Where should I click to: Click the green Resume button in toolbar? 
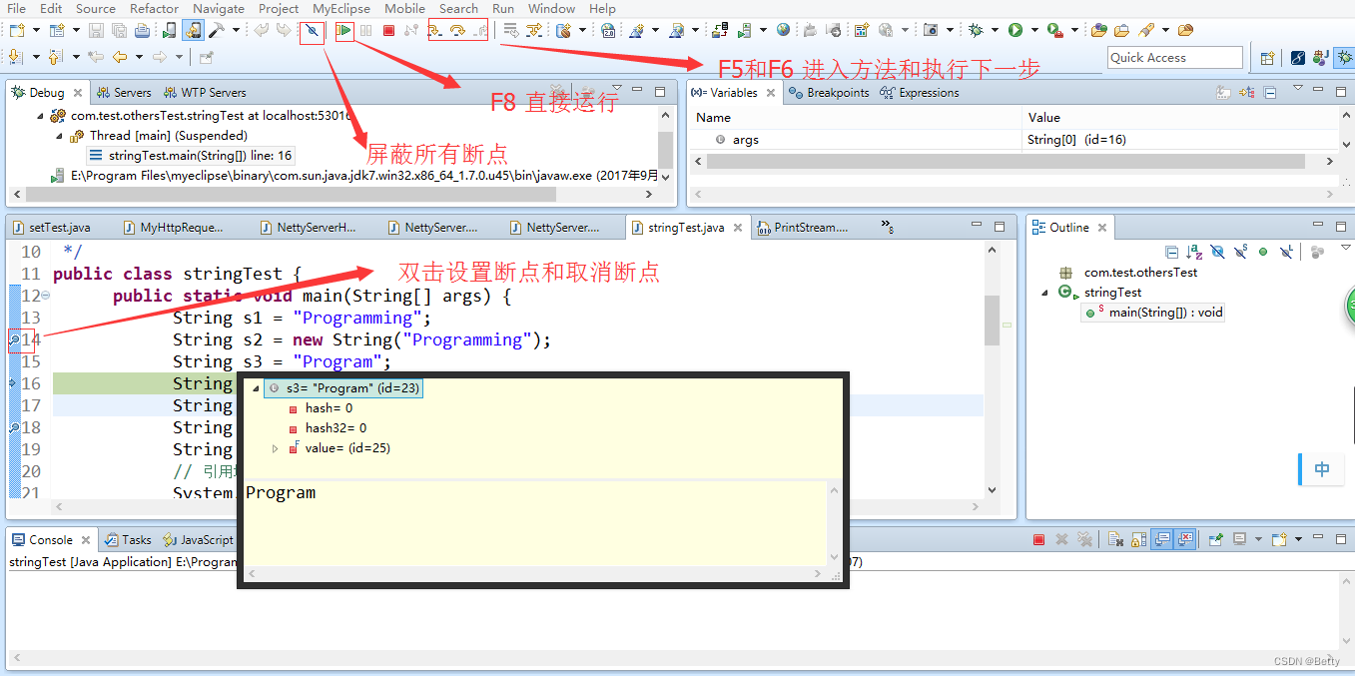coord(342,30)
